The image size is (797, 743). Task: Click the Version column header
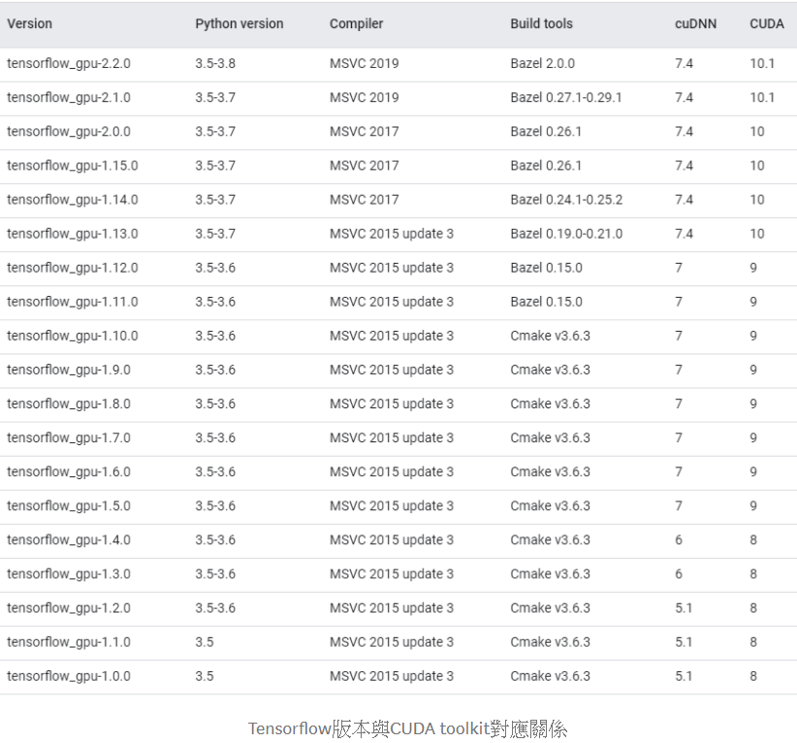click(x=29, y=24)
